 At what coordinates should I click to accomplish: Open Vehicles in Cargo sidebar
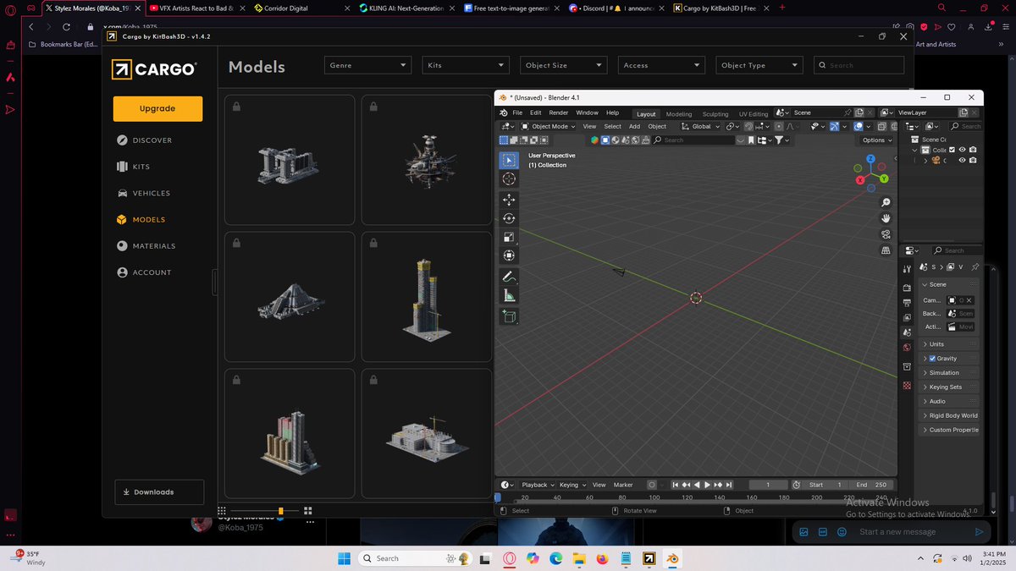[143, 193]
